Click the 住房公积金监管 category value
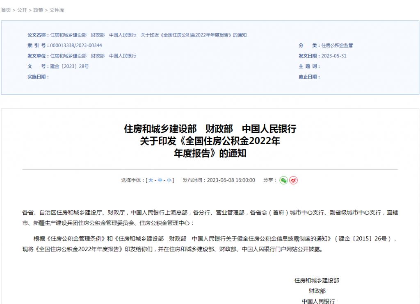 pos(337,45)
